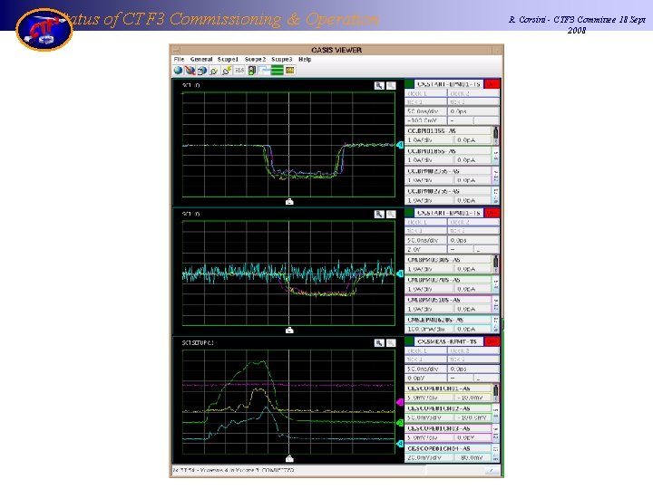Viewport: 653px width, 489px height.
Task: Click greyed zoom icon in the middle scope
Action: click(391, 214)
